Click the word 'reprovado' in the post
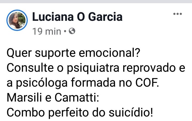 pos(149,68)
